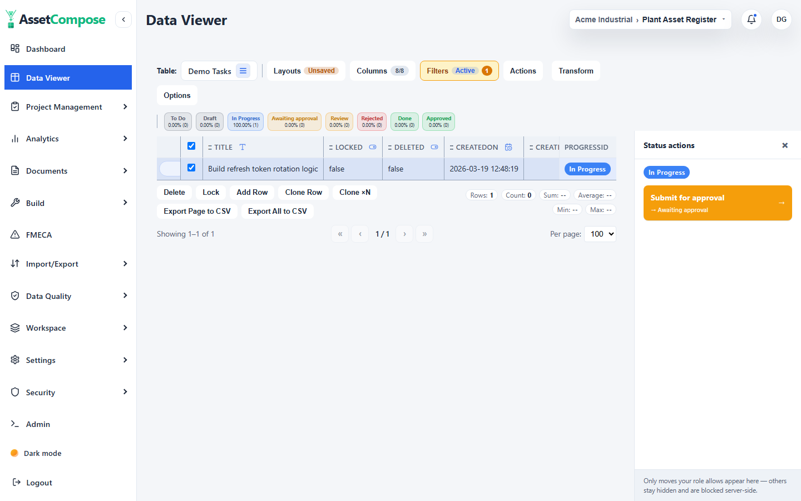Click Submit for approval action
801x501 pixels.
point(718,203)
